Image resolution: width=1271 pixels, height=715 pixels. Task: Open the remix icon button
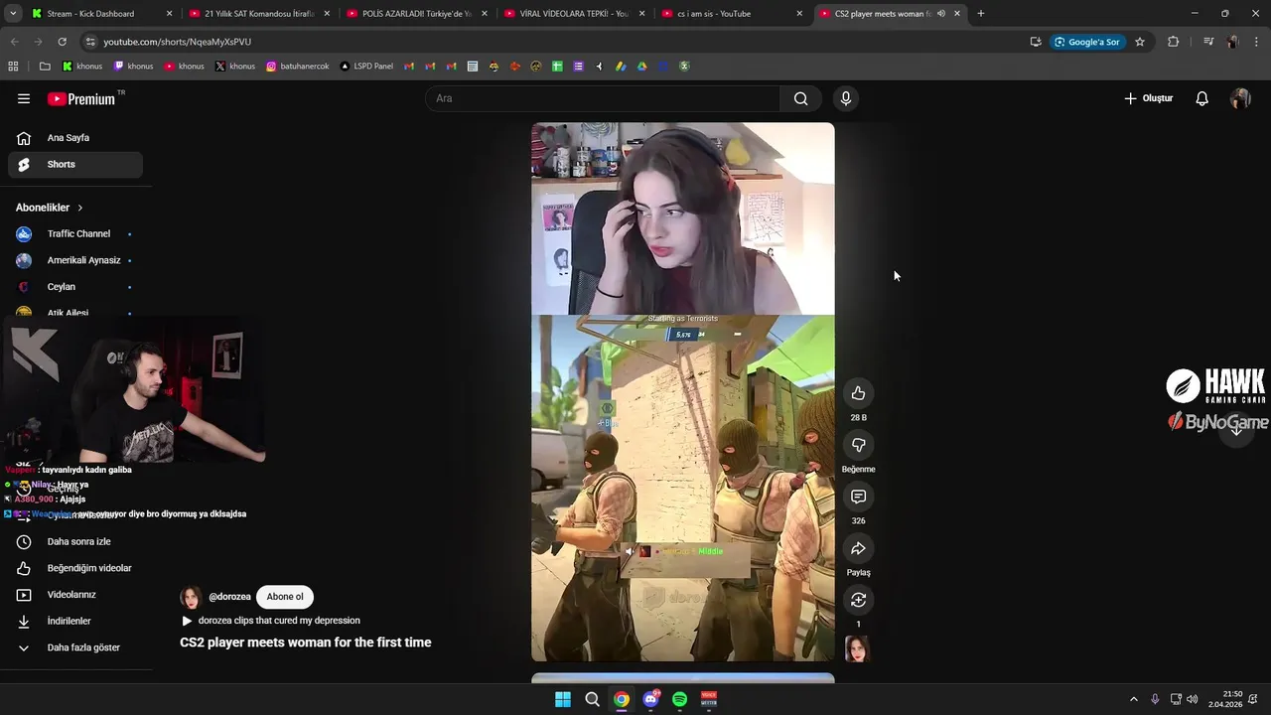tap(858, 600)
